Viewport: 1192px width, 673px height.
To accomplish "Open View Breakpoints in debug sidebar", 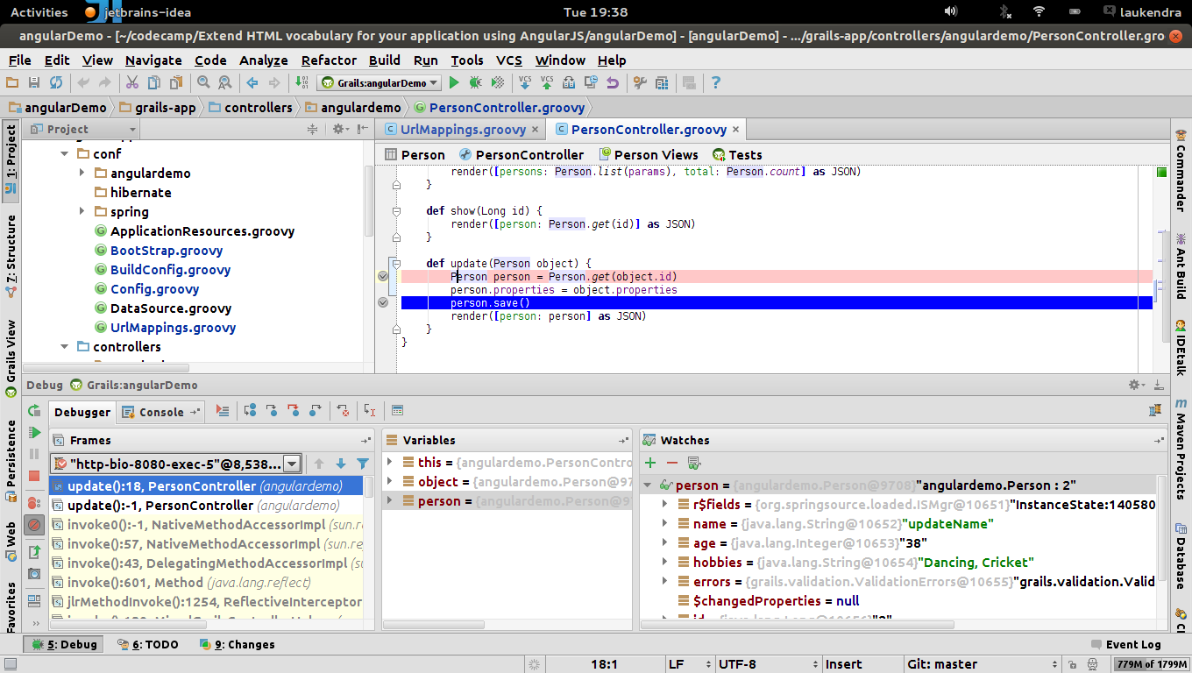I will (x=34, y=503).
